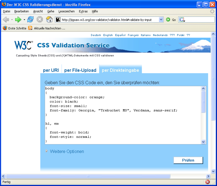
Task: Reload the page with the refresh icon
Action: 30,20
